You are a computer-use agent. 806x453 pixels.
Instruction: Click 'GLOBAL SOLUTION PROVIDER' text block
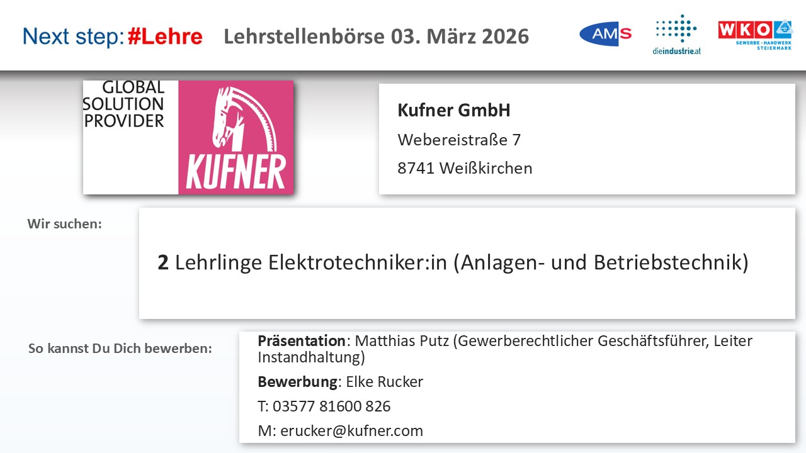click(124, 104)
